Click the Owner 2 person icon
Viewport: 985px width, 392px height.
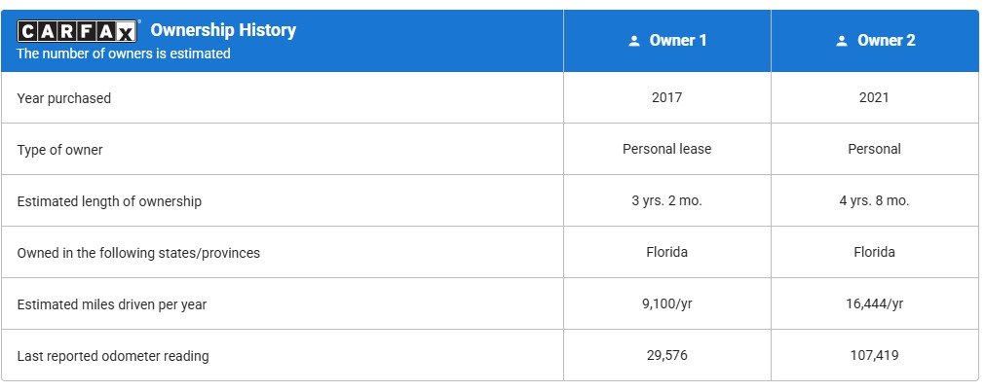coord(842,42)
